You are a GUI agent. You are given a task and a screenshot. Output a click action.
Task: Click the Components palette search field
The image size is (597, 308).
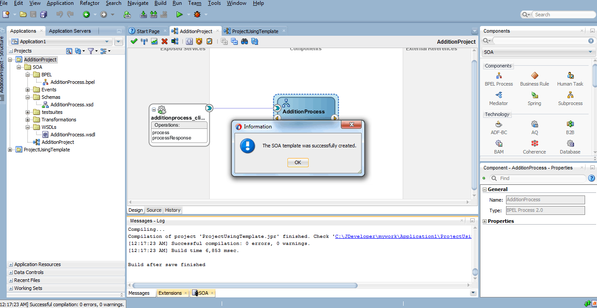click(x=540, y=41)
